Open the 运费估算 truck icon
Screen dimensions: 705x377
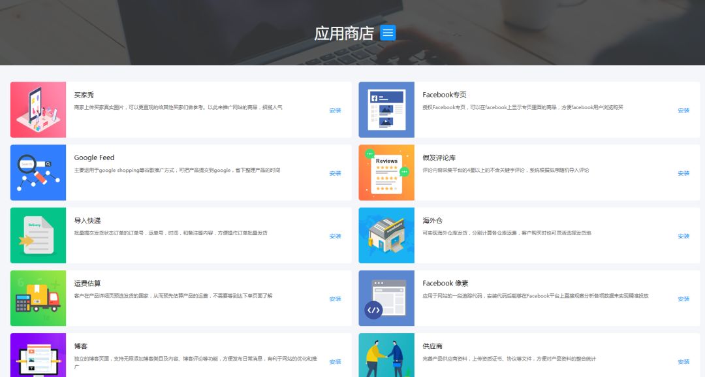[39, 298]
